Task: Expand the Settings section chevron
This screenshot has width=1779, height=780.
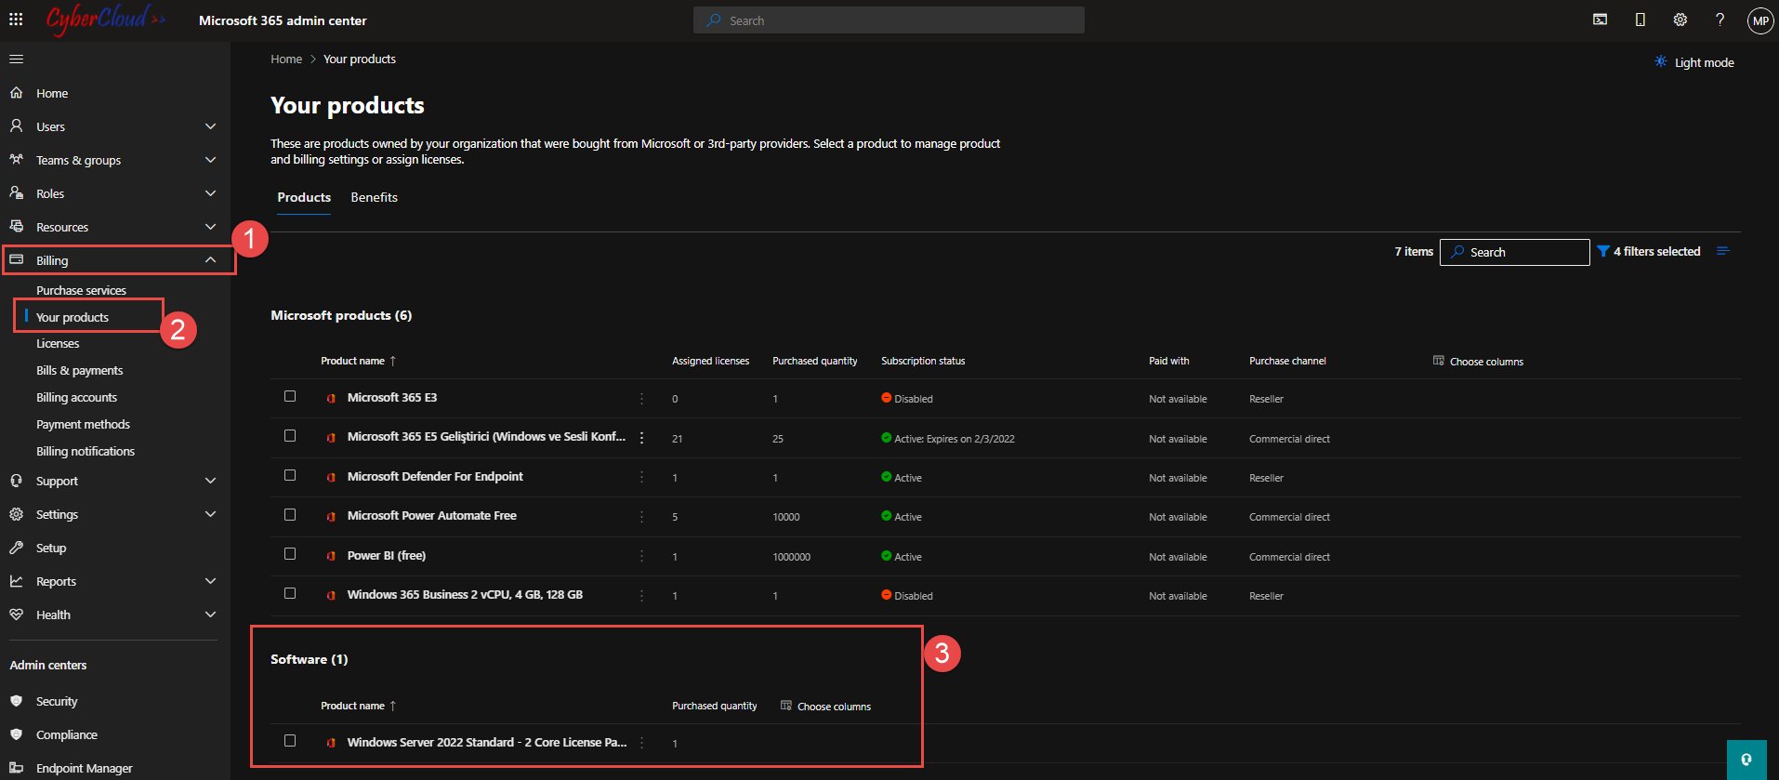Action: coord(210,514)
